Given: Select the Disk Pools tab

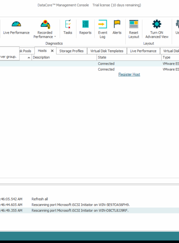Looking at the screenshot, I should tap(27, 51).
